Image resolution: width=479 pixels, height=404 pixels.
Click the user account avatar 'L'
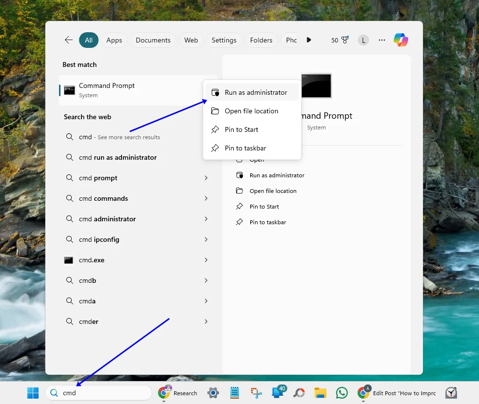[x=363, y=40]
